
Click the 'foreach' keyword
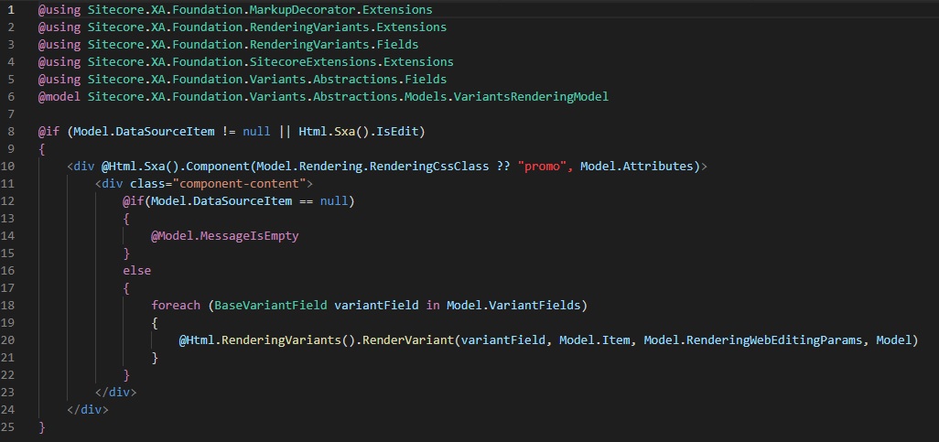pyautogui.click(x=176, y=306)
